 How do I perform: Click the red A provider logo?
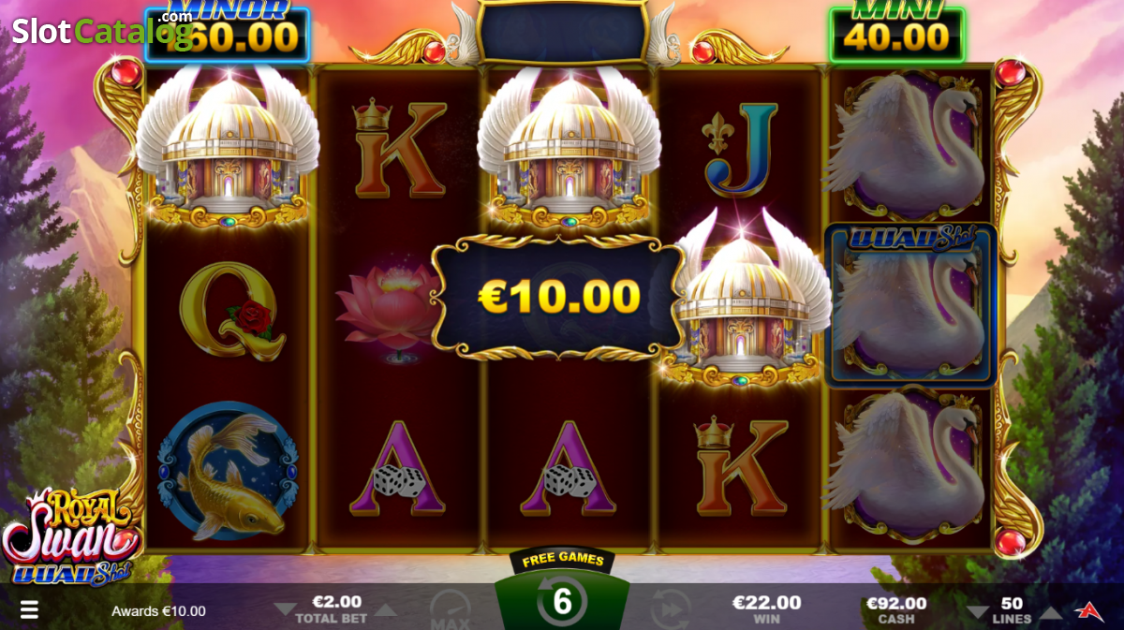click(1088, 611)
